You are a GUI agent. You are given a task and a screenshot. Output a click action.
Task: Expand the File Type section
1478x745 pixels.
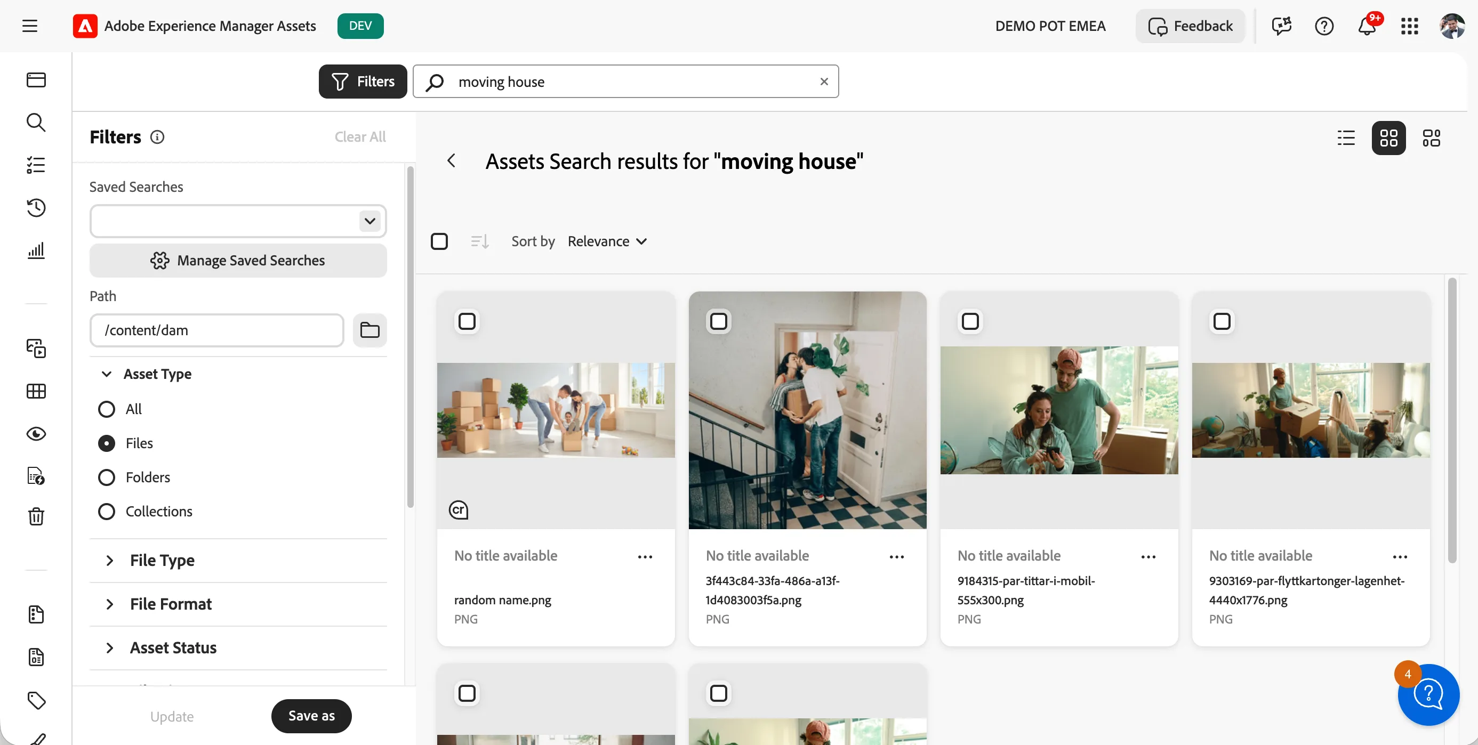110,560
